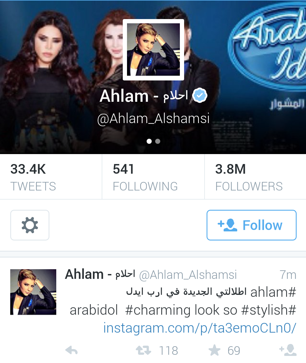This screenshot has height=363, width=306.
Task: Favorite the tweet with star icon
Action: tap(215, 350)
